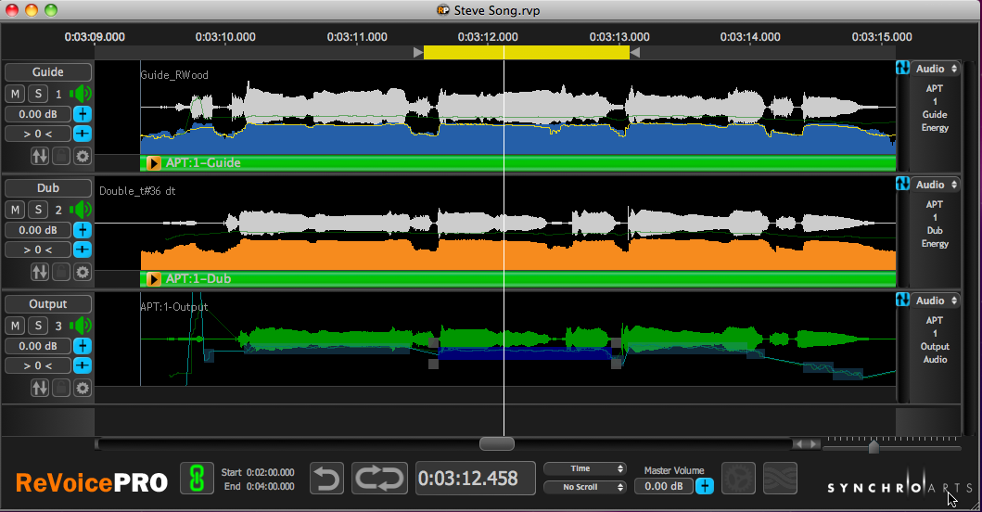982x512 pixels.
Task: Toggle loop playback button
Action: click(379, 479)
